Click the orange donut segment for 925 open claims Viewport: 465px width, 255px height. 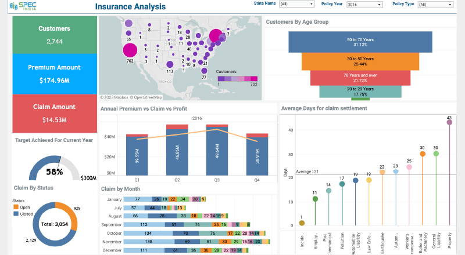tap(72, 214)
